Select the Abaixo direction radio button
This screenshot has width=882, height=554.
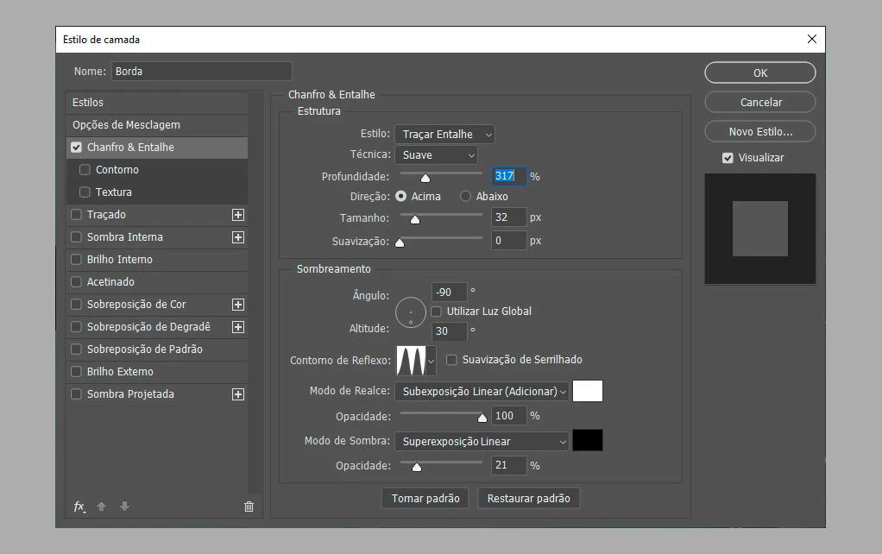point(466,196)
